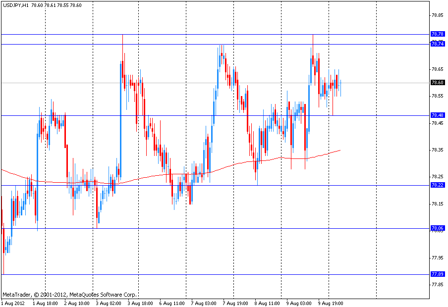Image resolution: width=448 pixels, height=307 pixels.
Task: Click the blue 78.22 price label
Action: click(437, 185)
